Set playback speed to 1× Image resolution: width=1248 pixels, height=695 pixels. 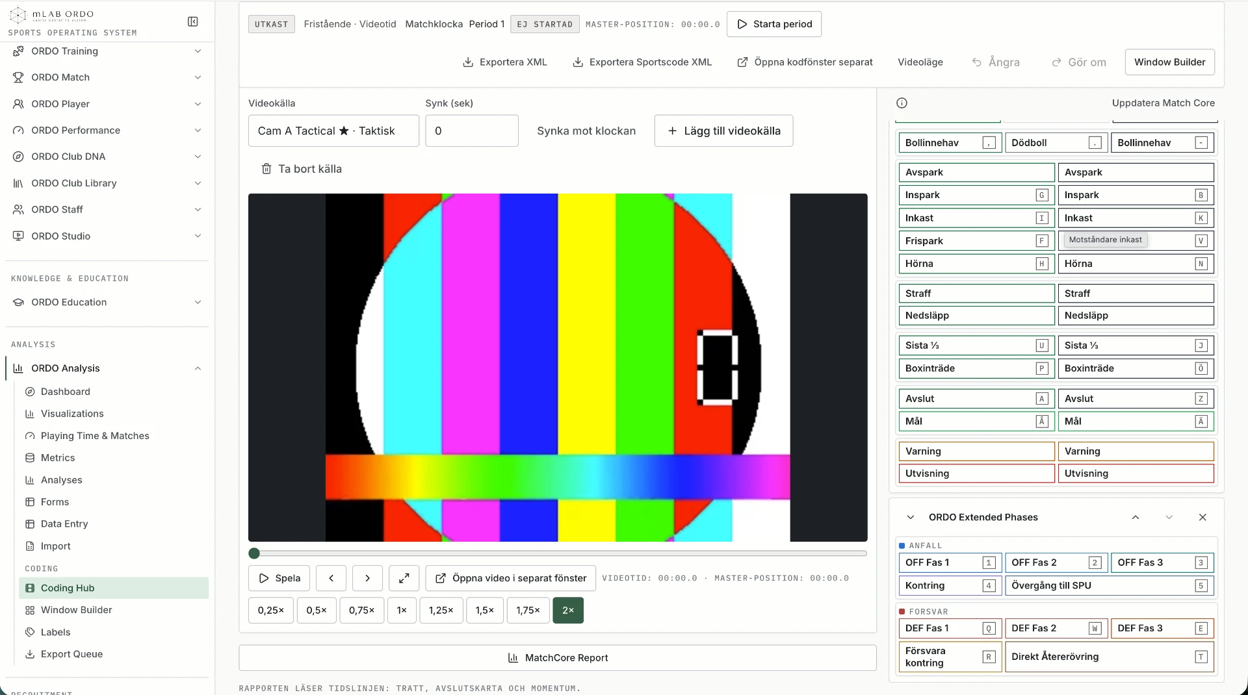[402, 610]
